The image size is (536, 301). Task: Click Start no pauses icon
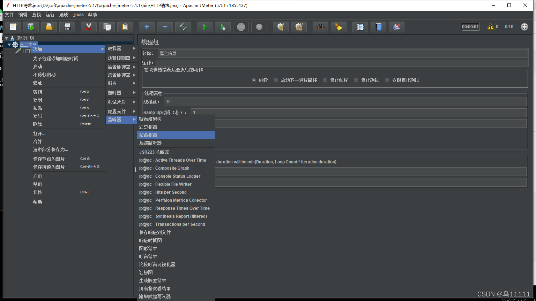[223, 27]
